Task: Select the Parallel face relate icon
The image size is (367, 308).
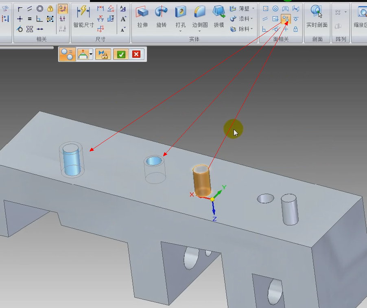Action: click(x=265, y=19)
